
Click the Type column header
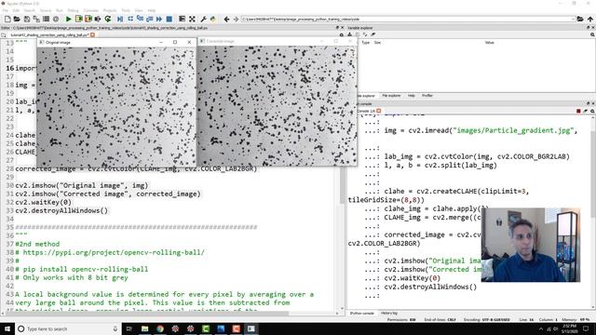[366, 43]
